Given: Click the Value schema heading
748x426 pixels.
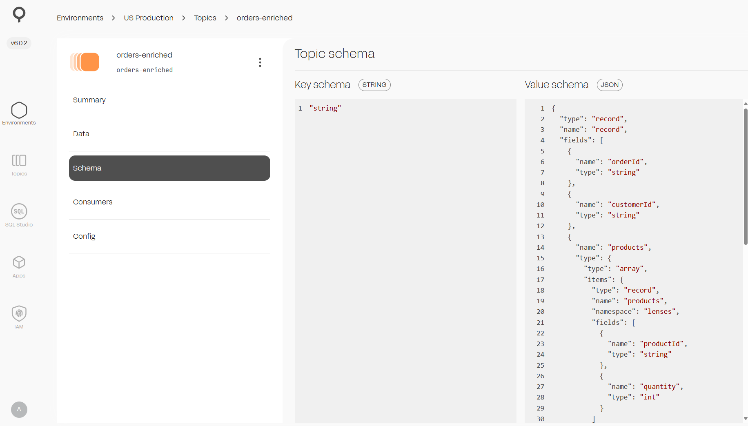Looking at the screenshot, I should coord(557,85).
